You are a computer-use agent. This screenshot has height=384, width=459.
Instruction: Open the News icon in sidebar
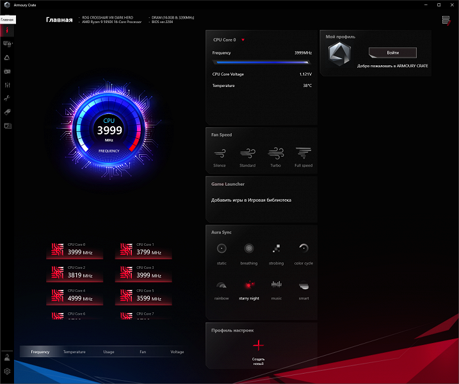click(x=7, y=126)
